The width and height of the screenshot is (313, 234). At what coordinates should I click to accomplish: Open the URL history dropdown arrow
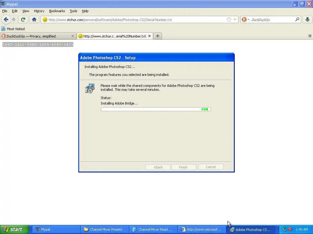(x=235, y=19)
